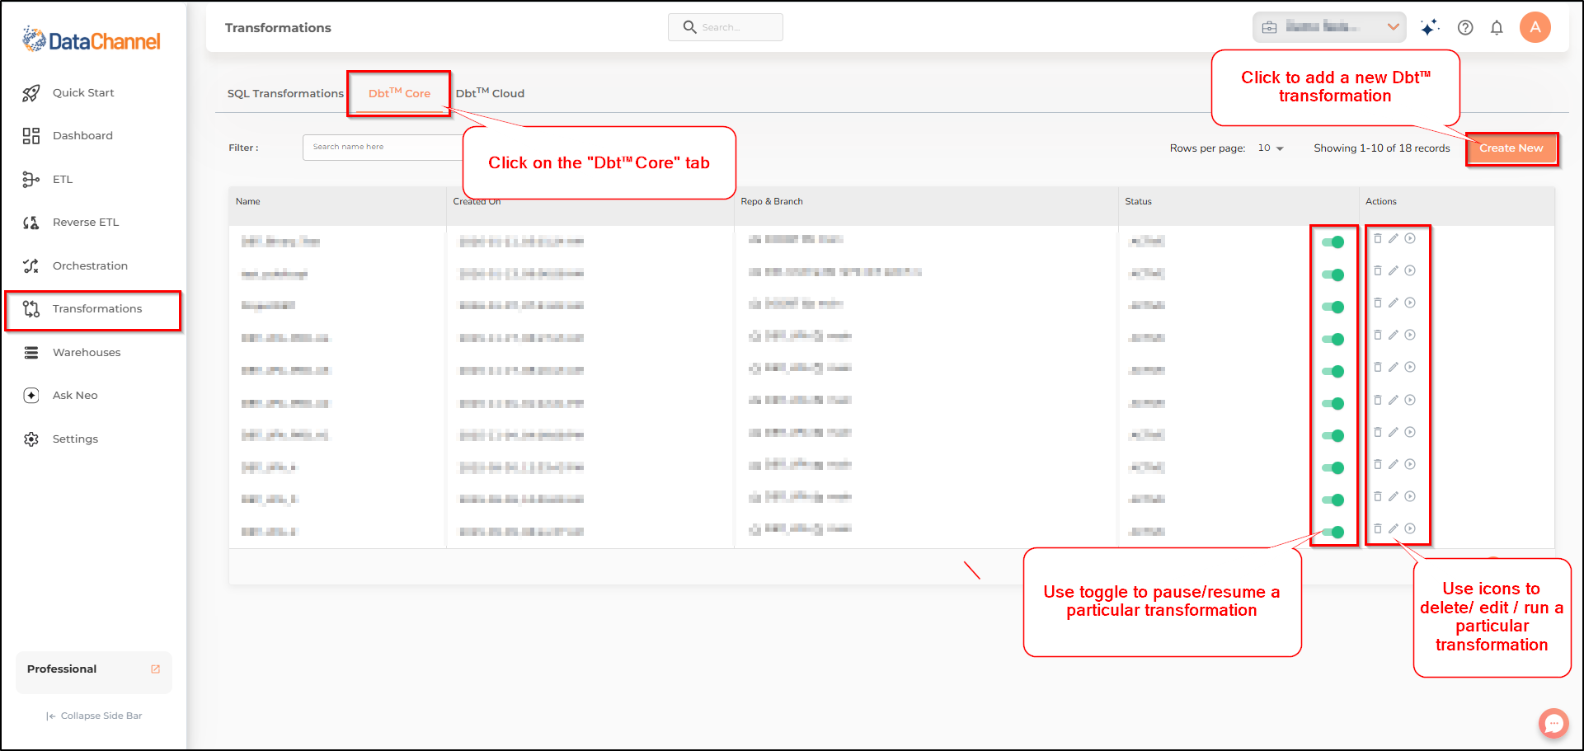Viewport: 1584px width, 751px height.
Task: Open the user avatar menu
Action: pyautogui.click(x=1535, y=27)
